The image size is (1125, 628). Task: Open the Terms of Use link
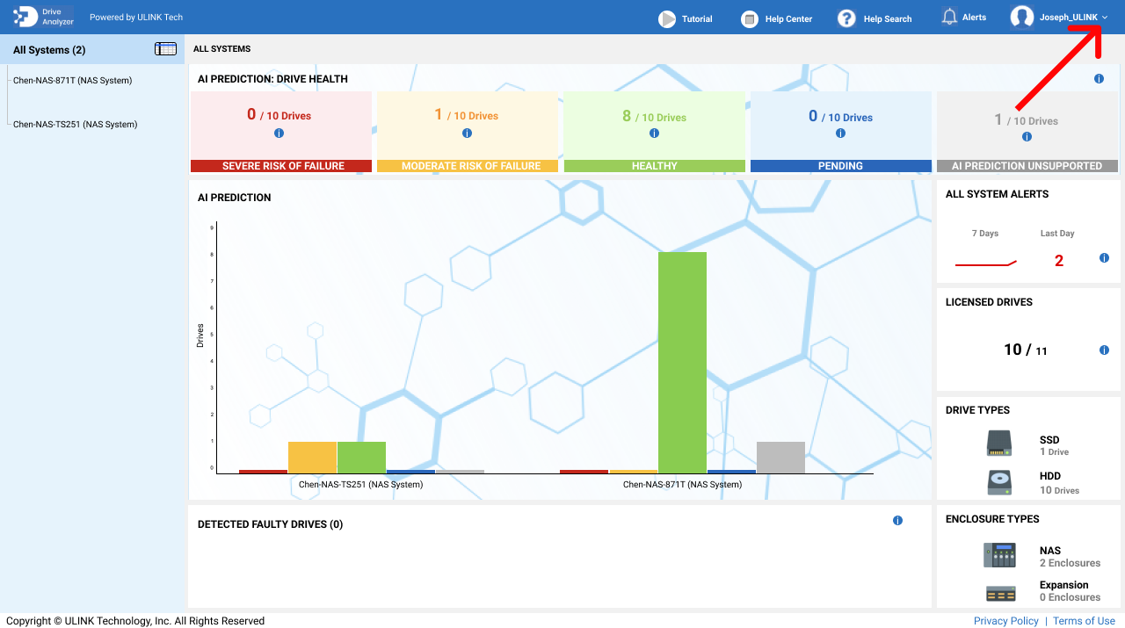[x=1084, y=621]
